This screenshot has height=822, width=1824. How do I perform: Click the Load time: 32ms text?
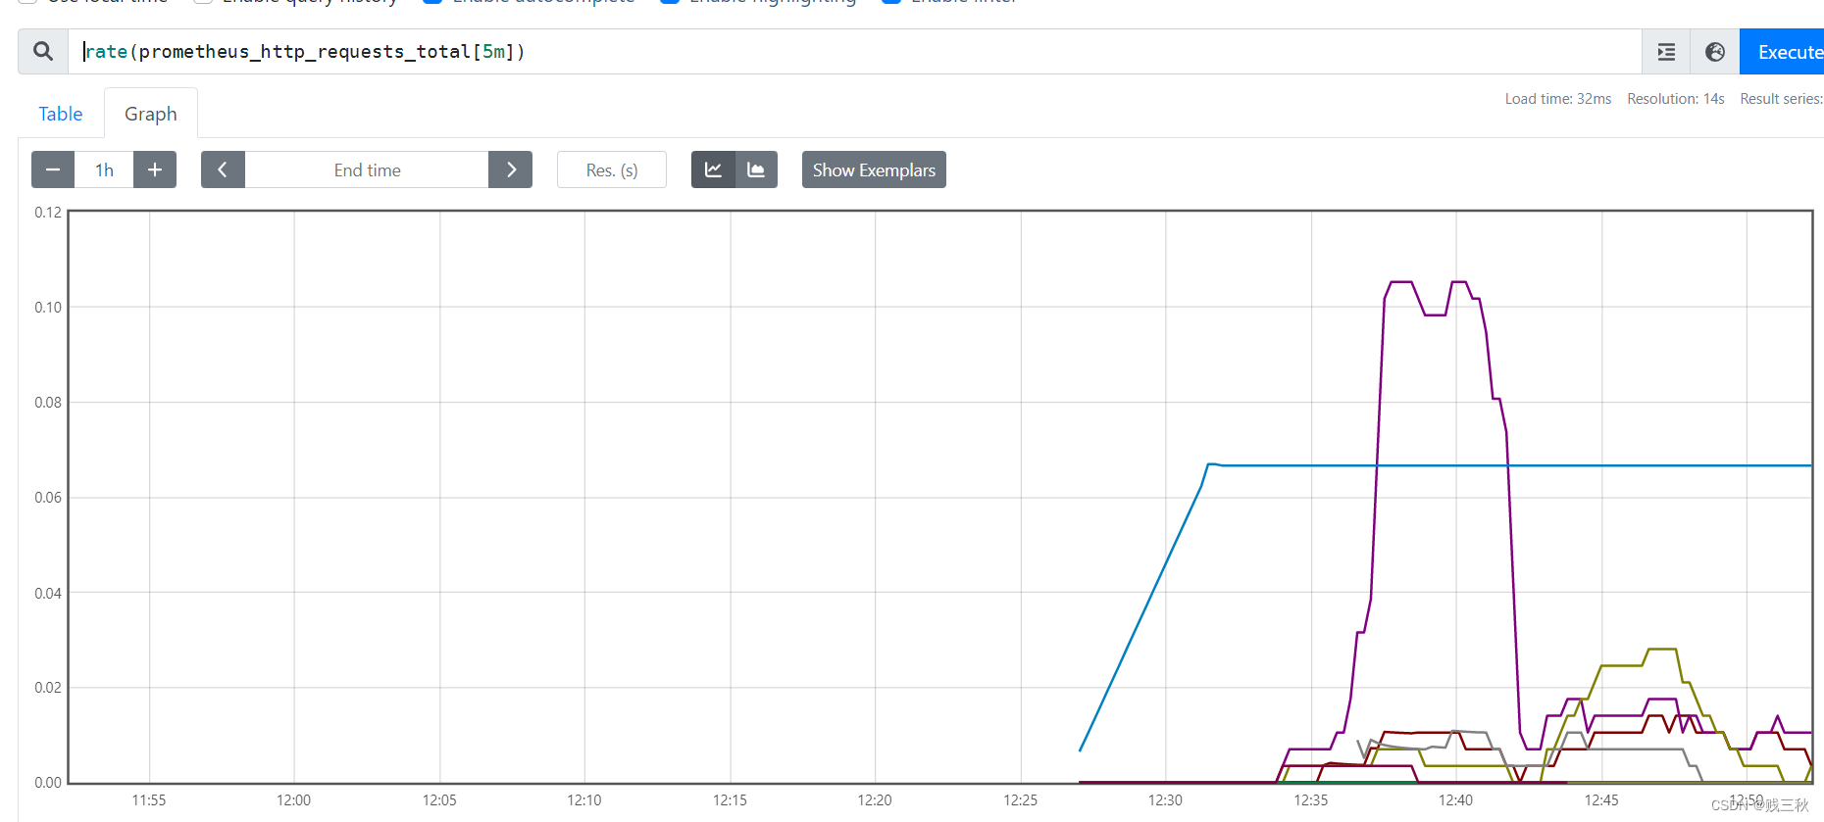[x=1558, y=99]
